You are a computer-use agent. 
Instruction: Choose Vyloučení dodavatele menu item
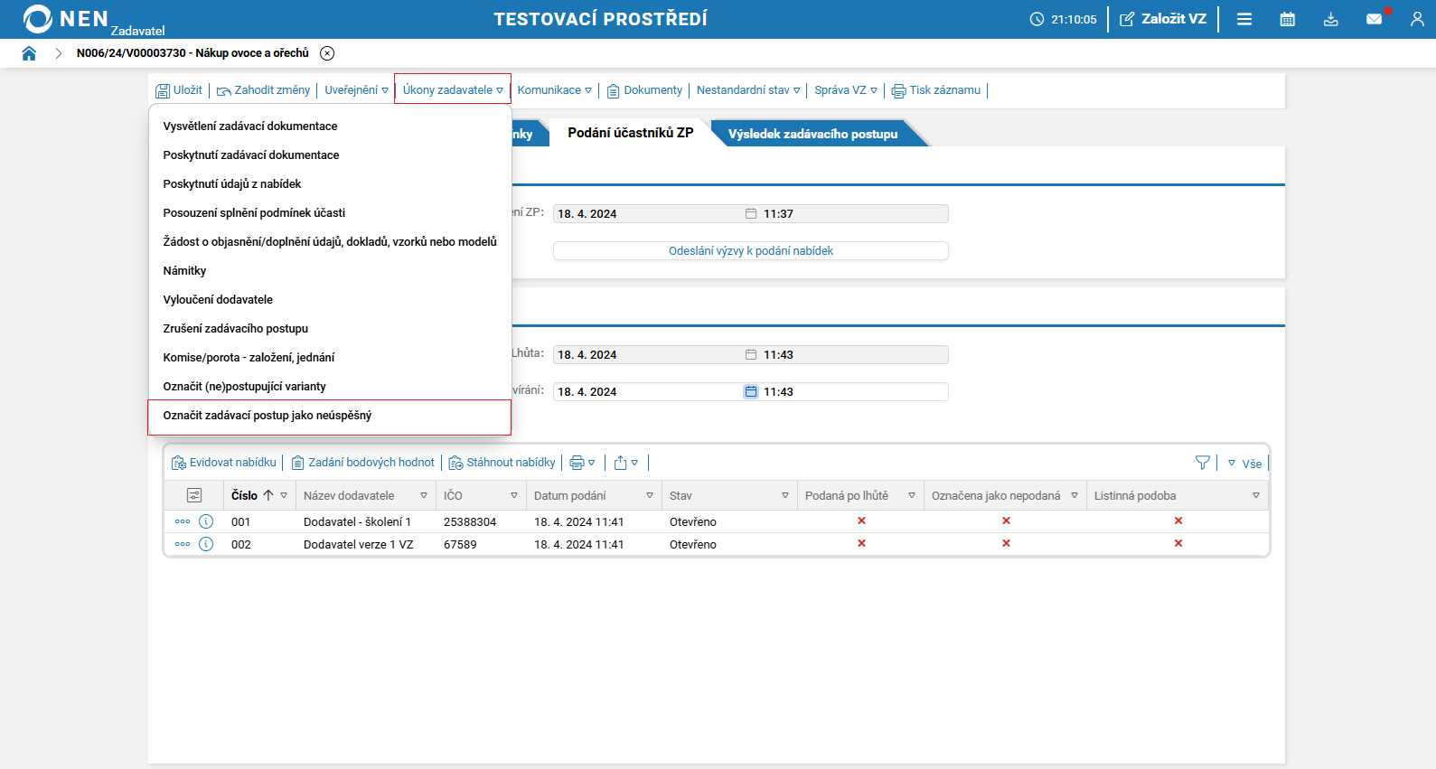218,300
